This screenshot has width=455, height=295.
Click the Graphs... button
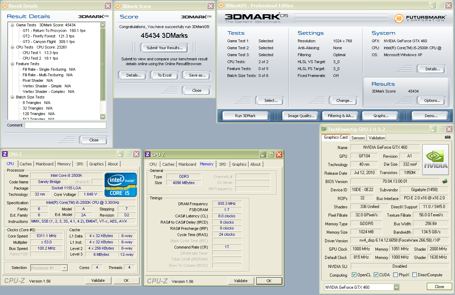pos(381,116)
